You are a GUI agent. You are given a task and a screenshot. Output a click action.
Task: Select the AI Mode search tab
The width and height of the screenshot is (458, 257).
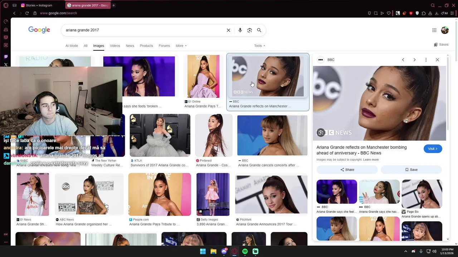click(72, 46)
